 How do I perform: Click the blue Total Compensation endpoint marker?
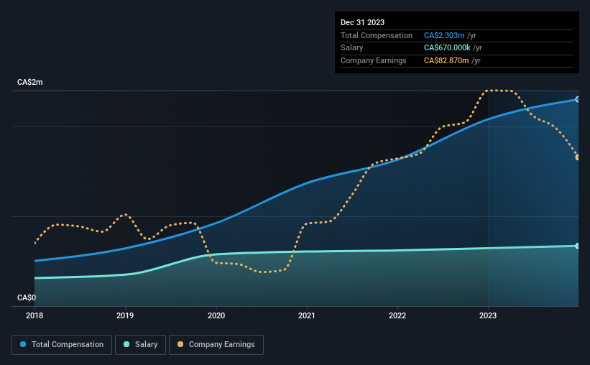[578, 99]
